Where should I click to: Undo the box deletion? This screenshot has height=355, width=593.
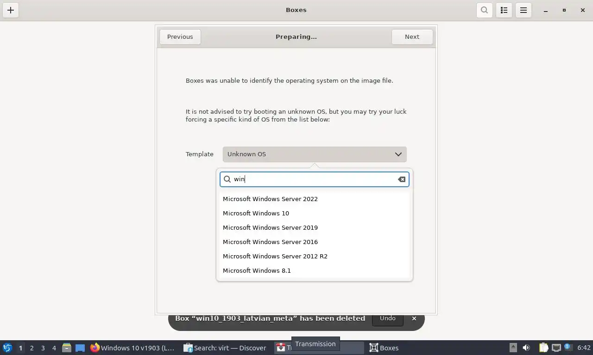[387, 318]
